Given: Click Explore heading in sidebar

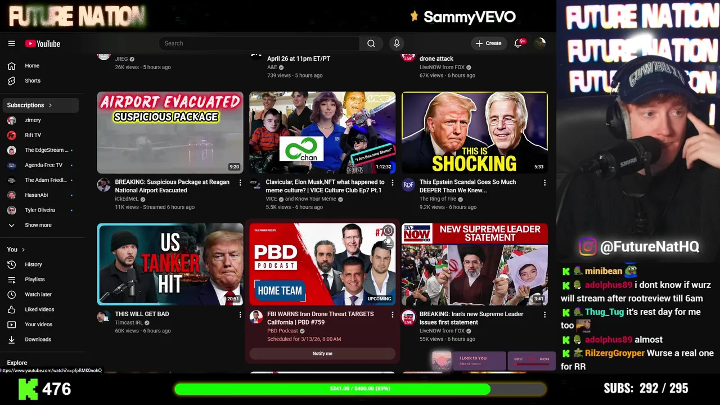Looking at the screenshot, I should point(17,363).
